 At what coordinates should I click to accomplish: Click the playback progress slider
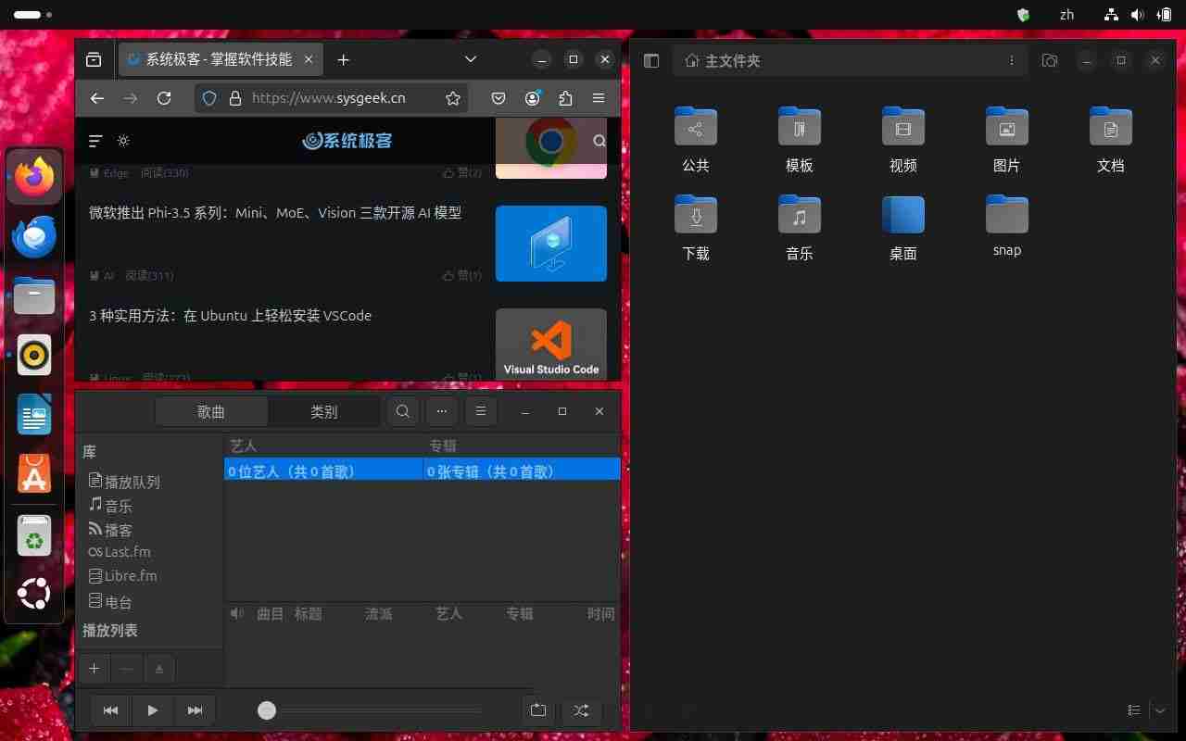[x=267, y=710]
